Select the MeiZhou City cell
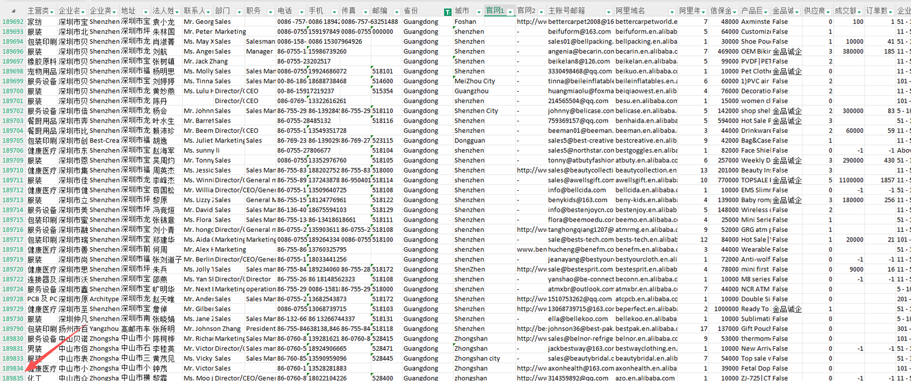This screenshot has width=911, height=381. click(474, 81)
